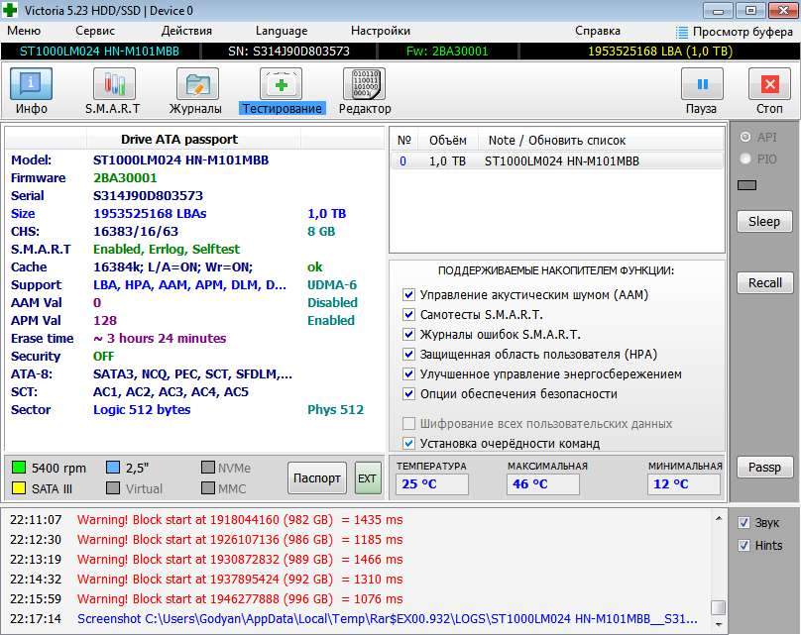Stop the test with Стоп button
This screenshot has height=635, width=801.
tap(768, 85)
